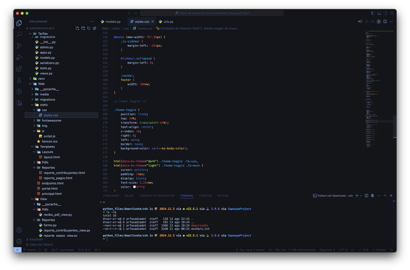Toggle the secondary sidebar visibility

click(385, 13)
